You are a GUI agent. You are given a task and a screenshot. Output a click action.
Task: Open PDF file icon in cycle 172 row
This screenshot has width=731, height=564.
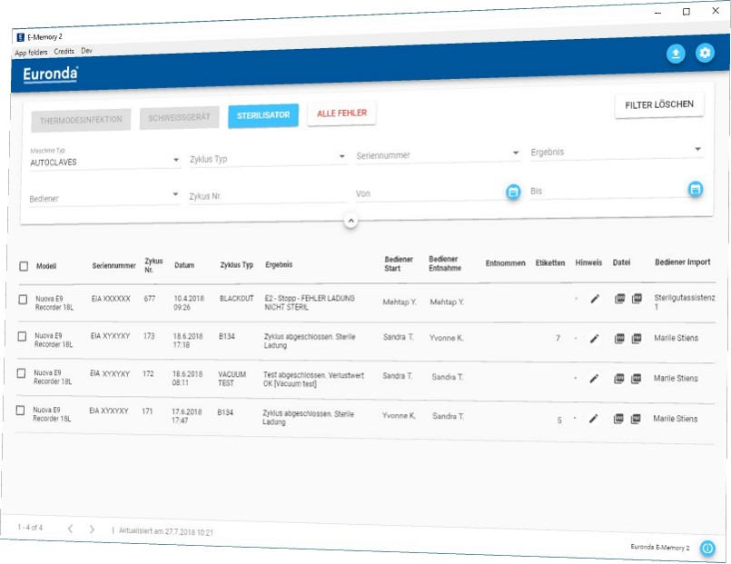point(636,379)
